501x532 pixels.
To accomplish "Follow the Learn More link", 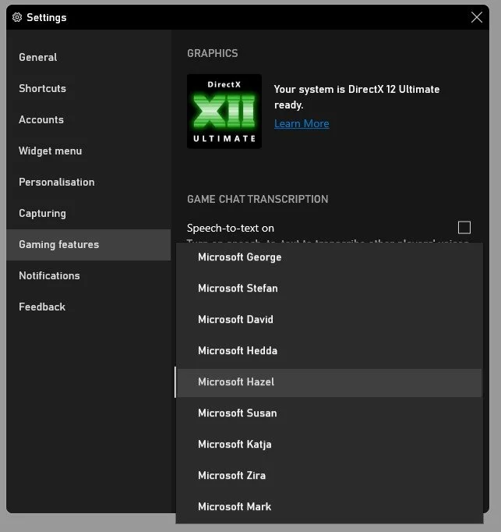I will 302,124.
